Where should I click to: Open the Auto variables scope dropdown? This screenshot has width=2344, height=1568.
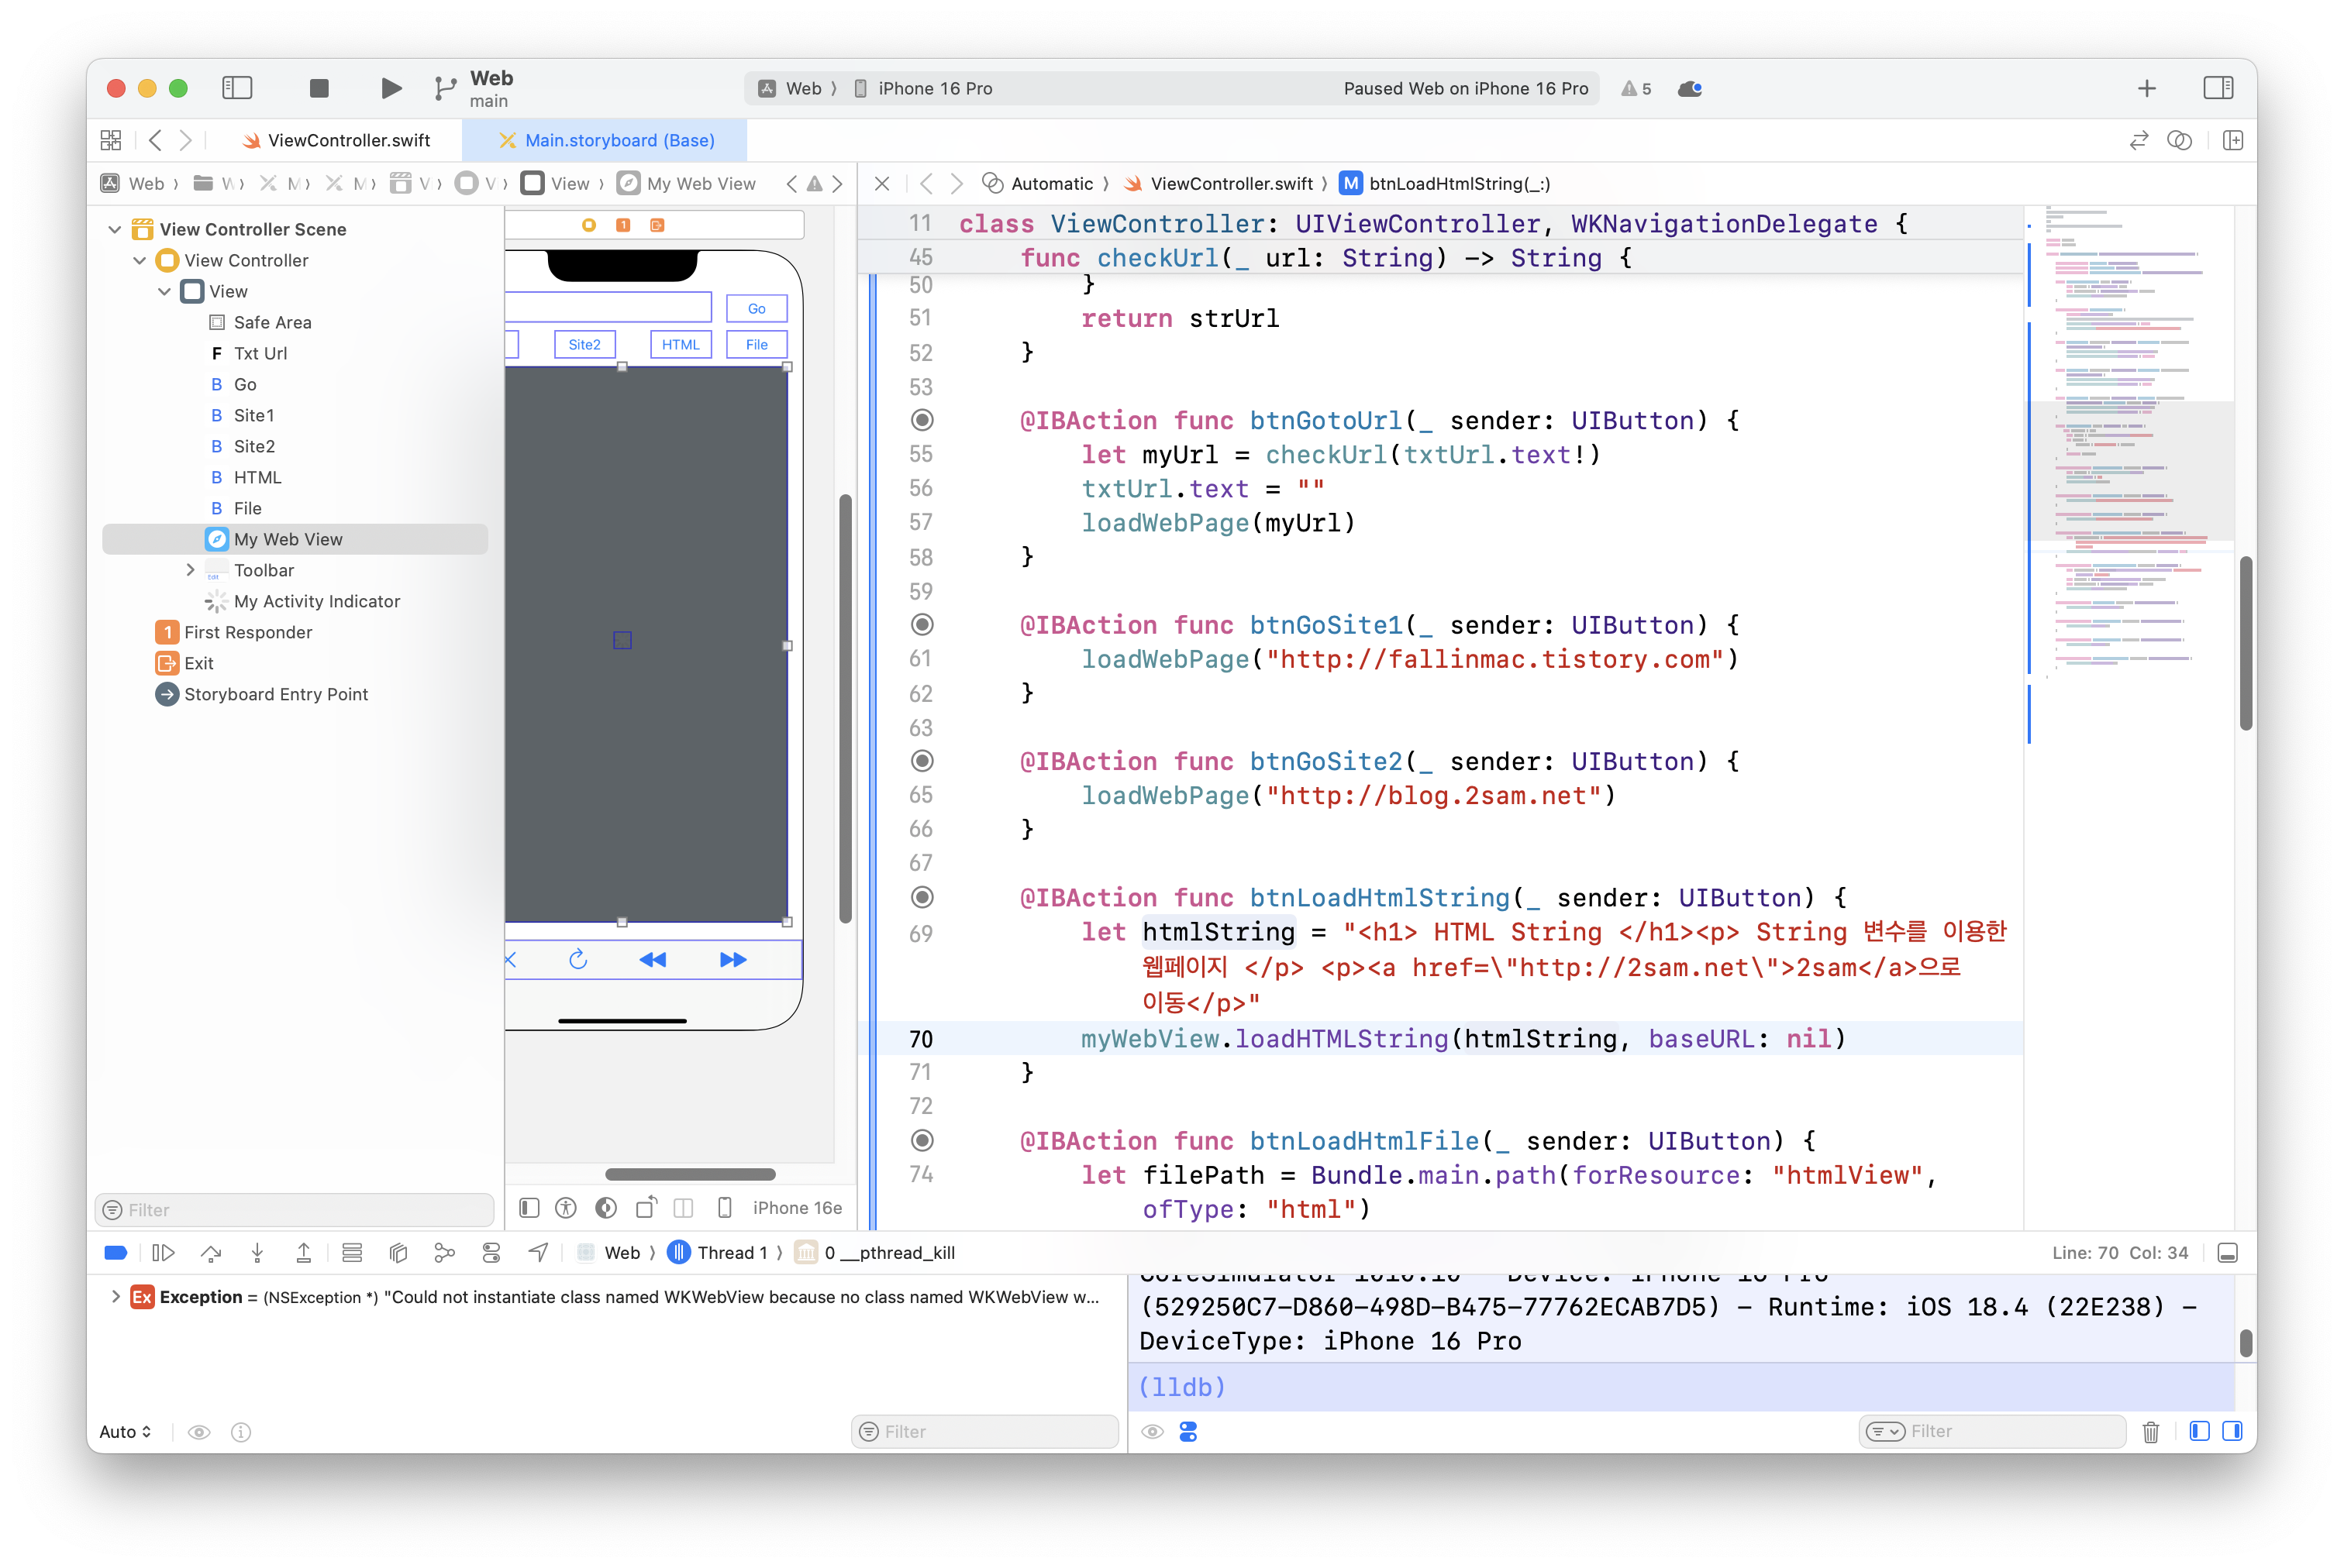[126, 1431]
